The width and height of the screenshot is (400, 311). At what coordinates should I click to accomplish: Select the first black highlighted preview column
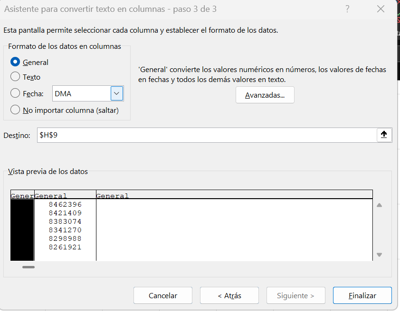[x=22, y=228]
